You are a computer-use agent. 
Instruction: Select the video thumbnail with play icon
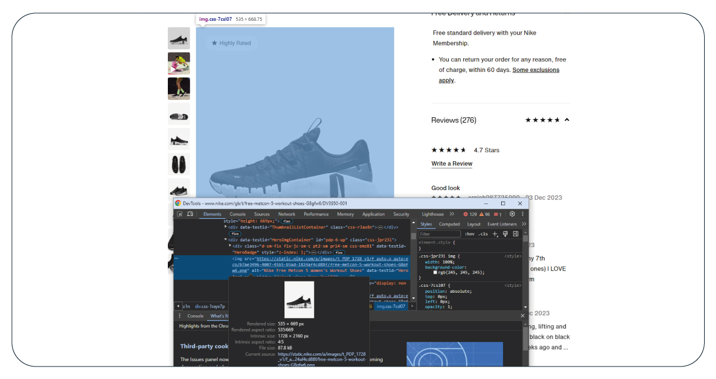point(179,64)
